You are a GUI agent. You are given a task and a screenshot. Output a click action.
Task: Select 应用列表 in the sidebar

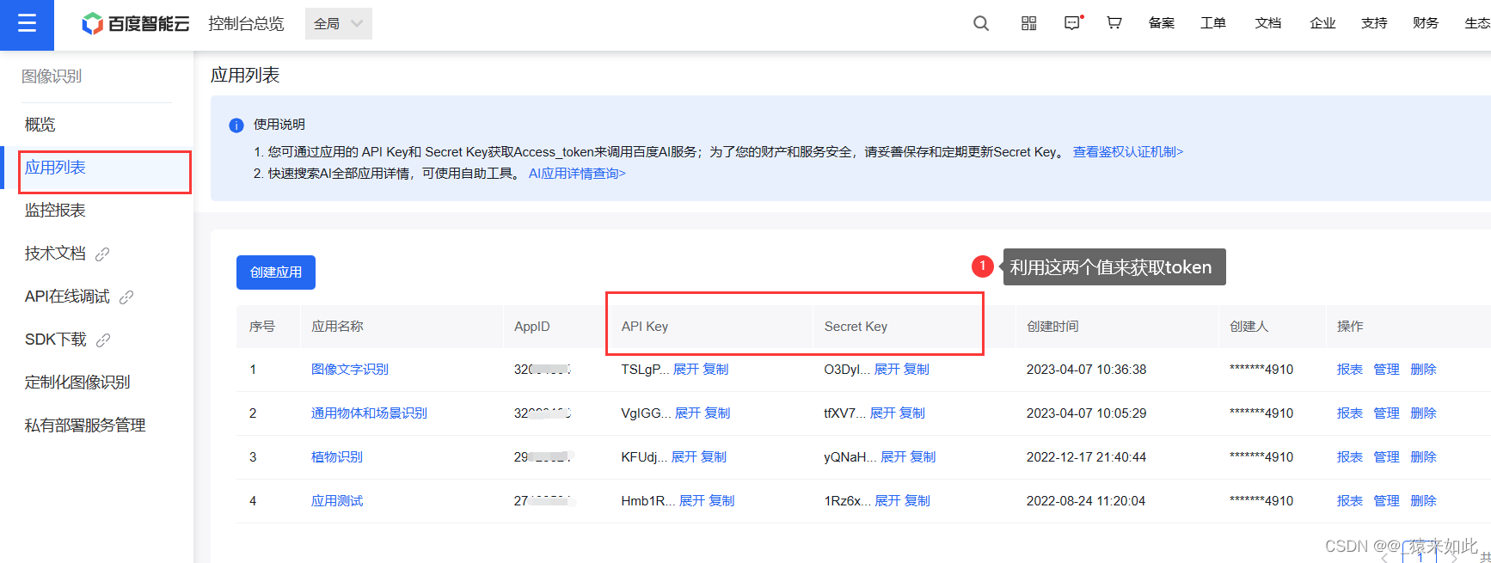[55, 168]
